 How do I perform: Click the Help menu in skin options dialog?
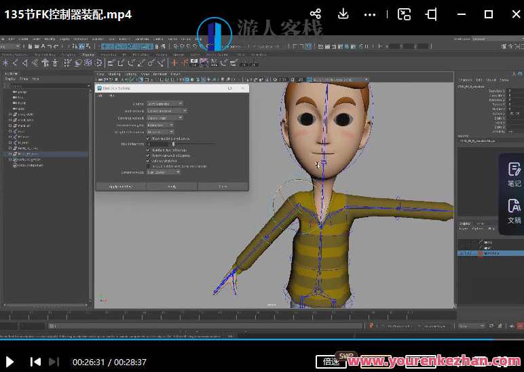(112, 95)
